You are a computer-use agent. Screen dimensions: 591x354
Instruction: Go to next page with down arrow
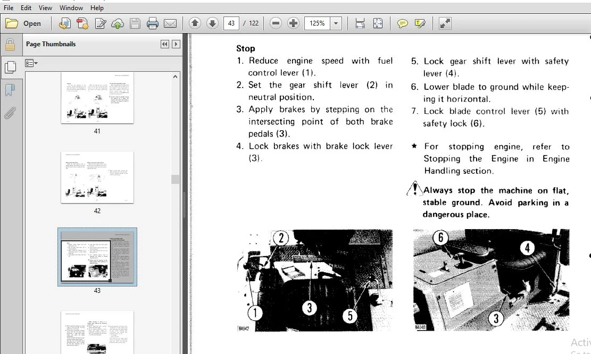(212, 23)
